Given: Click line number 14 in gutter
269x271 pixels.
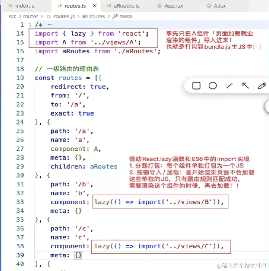Looking at the screenshot, I should click(20, 33).
